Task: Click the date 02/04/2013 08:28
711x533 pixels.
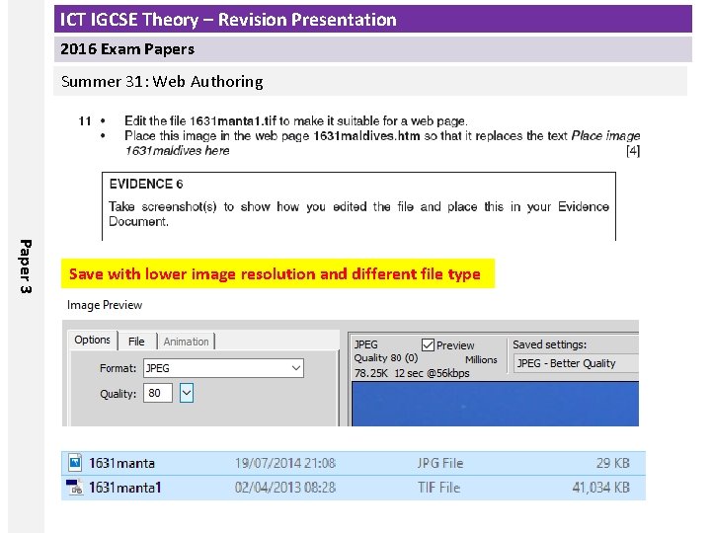Action: coord(285,488)
